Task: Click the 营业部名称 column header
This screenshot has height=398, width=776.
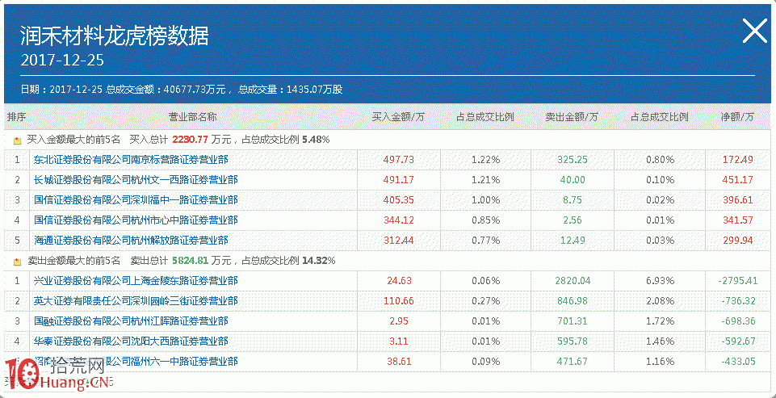Action: (x=192, y=117)
